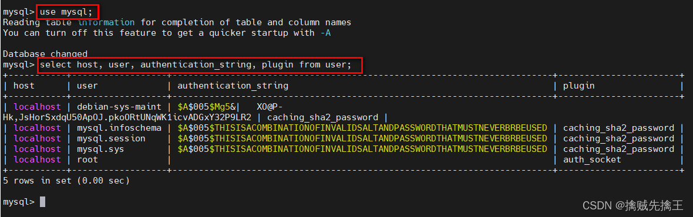
Task: Click the root user entry
Action: [x=88, y=160]
